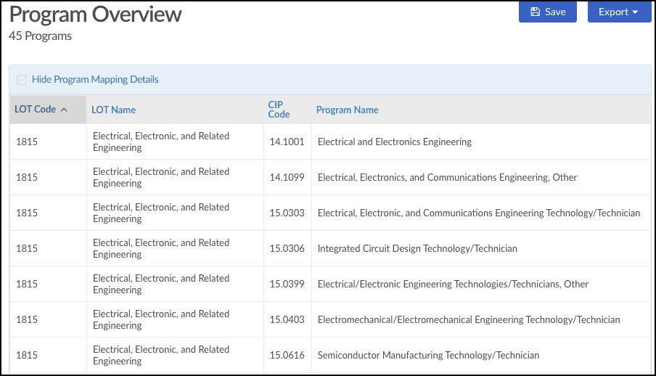Sort by CIP Code column header

pyautogui.click(x=279, y=110)
